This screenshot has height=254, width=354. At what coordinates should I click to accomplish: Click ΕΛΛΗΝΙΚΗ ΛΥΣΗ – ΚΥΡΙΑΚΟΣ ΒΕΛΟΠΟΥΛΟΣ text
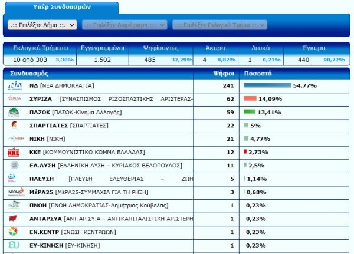tap(120, 166)
